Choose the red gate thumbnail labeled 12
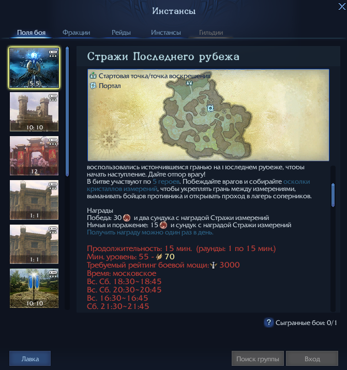 coord(34,156)
